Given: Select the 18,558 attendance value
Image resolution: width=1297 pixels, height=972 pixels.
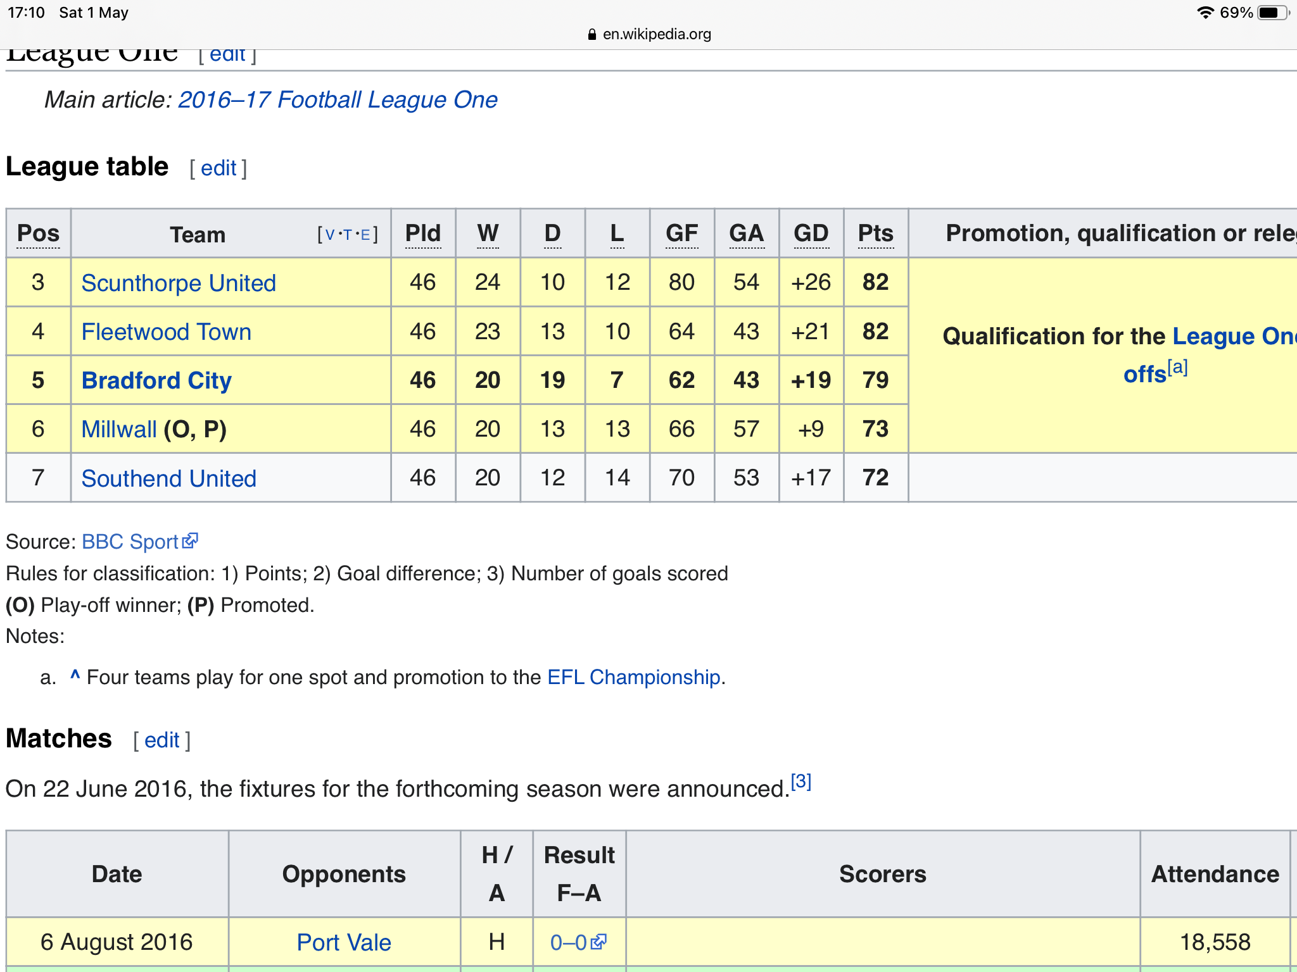Looking at the screenshot, I should pos(1215,942).
